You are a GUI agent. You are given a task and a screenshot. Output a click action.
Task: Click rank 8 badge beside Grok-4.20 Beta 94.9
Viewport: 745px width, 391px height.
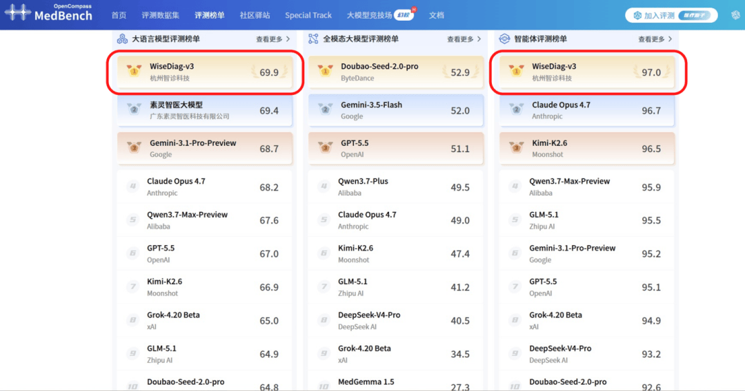[x=515, y=320]
